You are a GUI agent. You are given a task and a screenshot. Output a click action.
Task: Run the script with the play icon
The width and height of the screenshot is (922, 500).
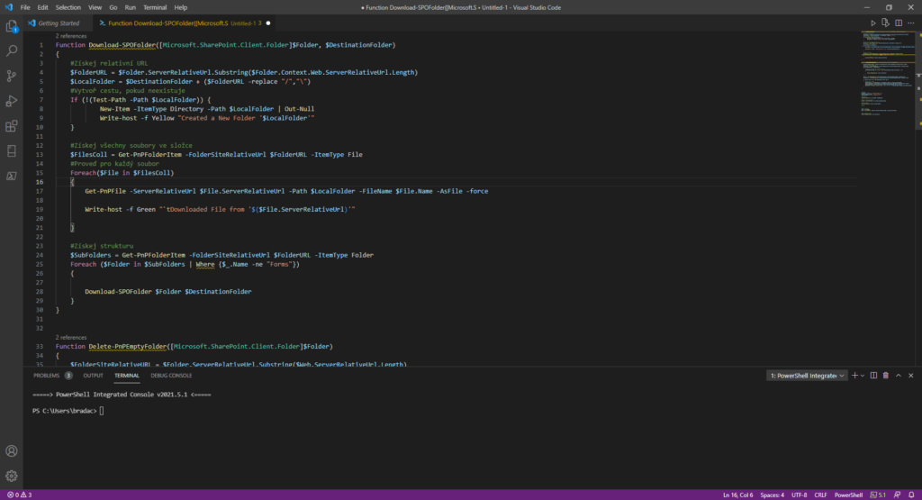point(873,23)
